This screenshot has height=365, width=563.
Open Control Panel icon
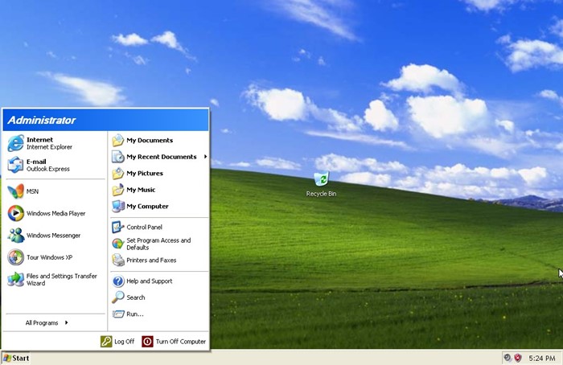click(117, 228)
